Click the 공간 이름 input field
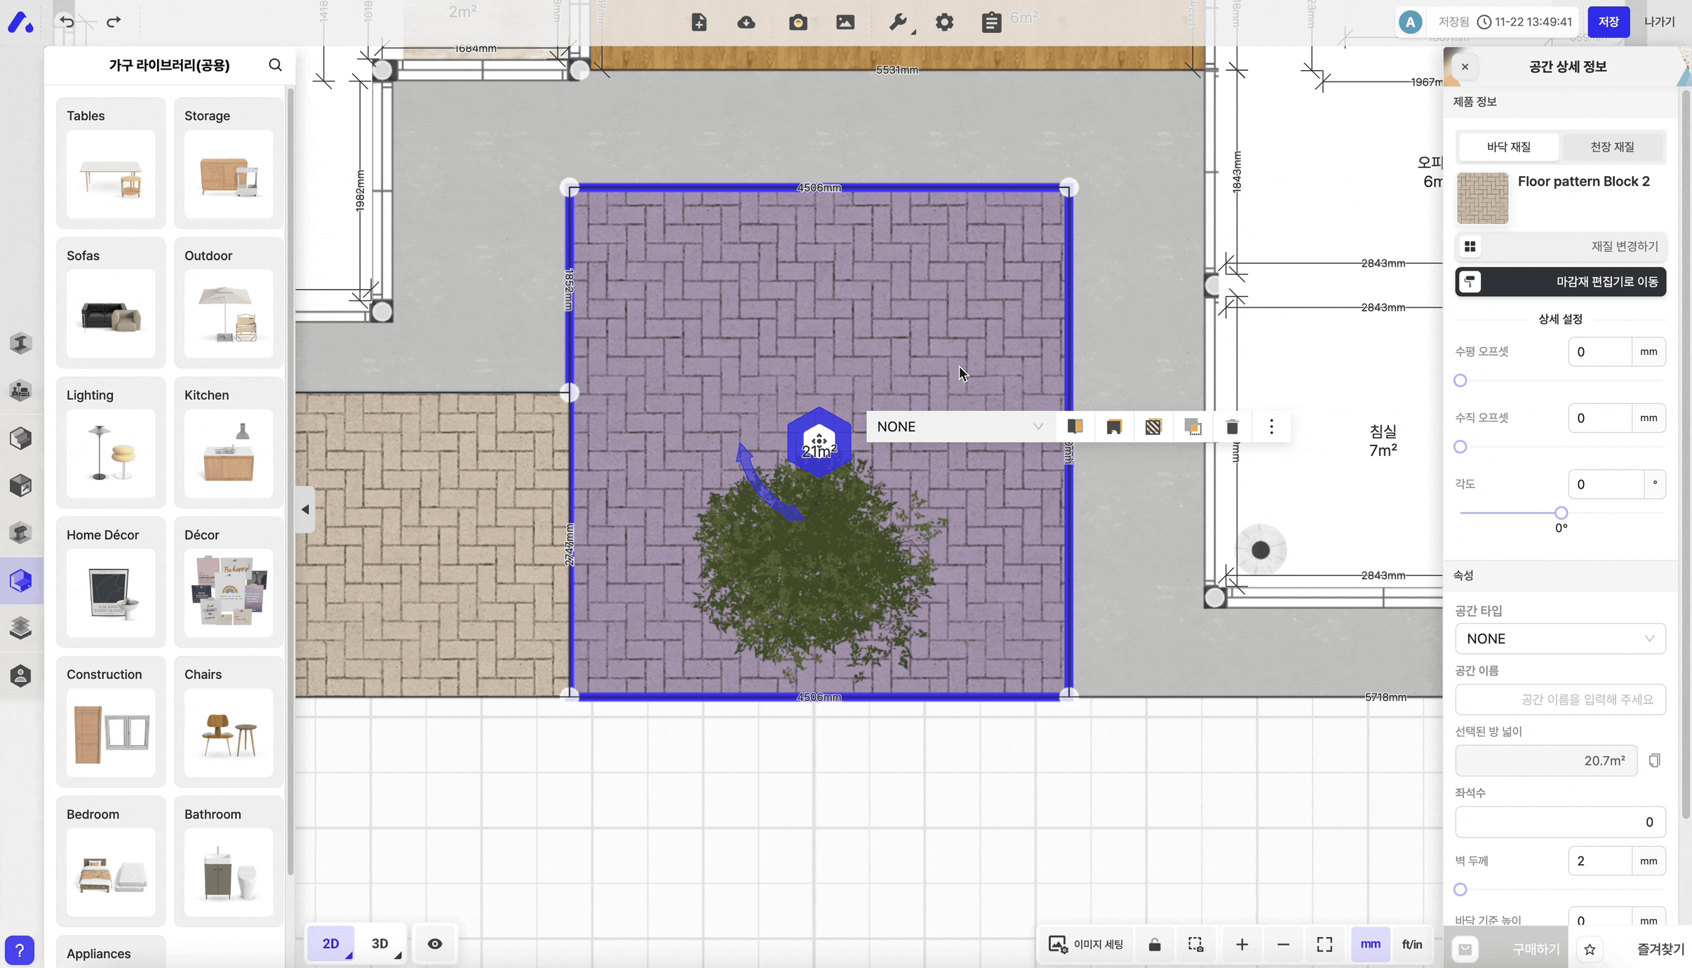Screen dimensions: 1692x968 pos(1560,699)
